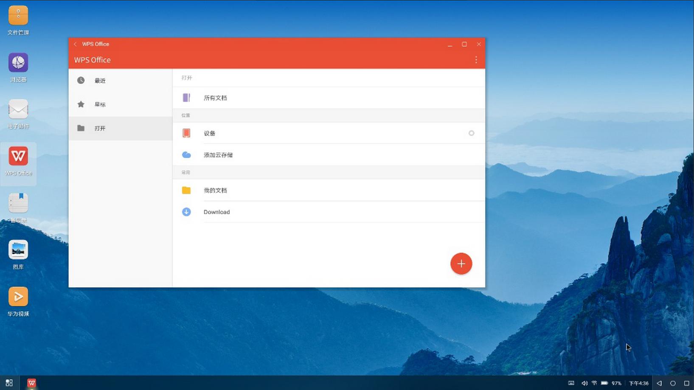Open the 设备 device storage location
The height and width of the screenshot is (390, 694).
pos(329,133)
